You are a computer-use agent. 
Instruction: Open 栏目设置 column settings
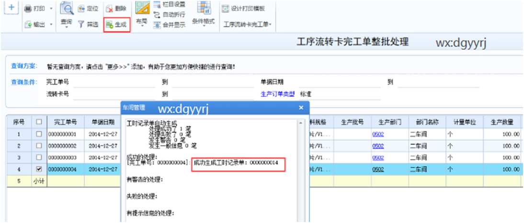tap(170, 5)
